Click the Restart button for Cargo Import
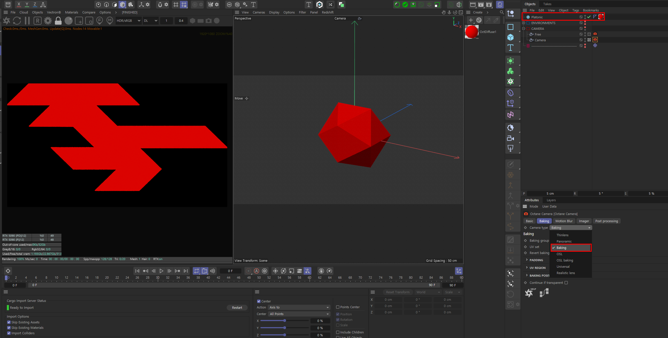668x338 pixels. 237,308
